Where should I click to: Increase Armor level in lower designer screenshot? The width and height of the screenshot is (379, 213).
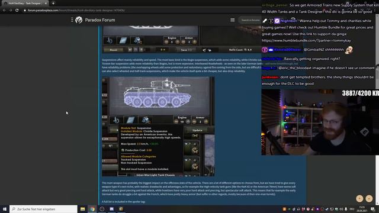(205, 121)
